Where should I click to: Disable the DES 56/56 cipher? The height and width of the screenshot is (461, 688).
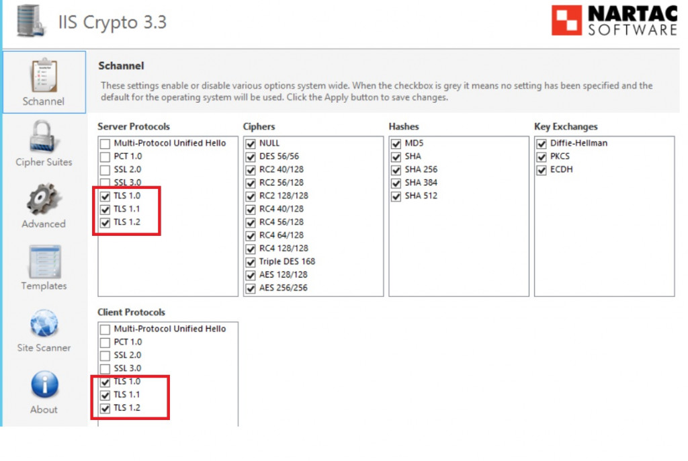click(x=251, y=157)
